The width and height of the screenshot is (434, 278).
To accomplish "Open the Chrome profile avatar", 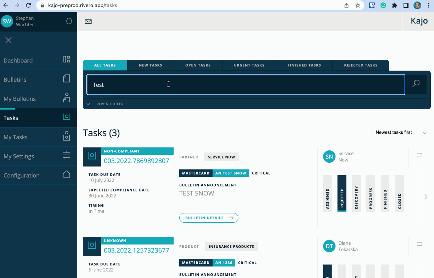I will (x=417, y=5).
